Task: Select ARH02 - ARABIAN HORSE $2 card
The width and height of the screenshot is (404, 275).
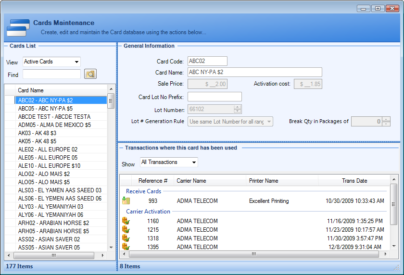Action: click(x=53, y=223)
